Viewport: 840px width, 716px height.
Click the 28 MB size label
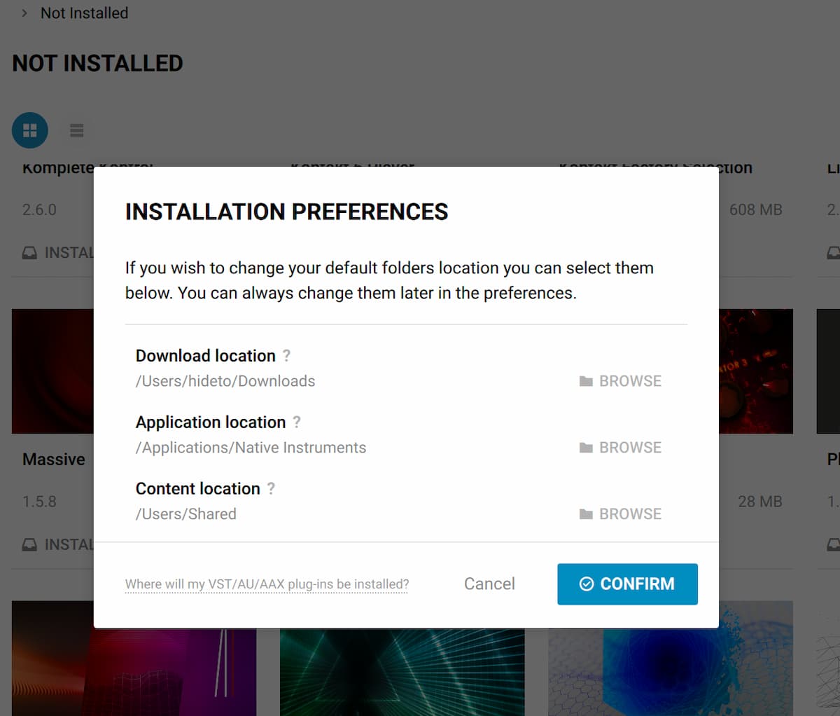click(760, 502)
